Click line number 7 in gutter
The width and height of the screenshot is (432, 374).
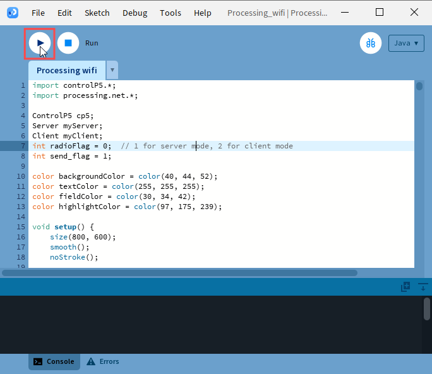coord(23,146)
